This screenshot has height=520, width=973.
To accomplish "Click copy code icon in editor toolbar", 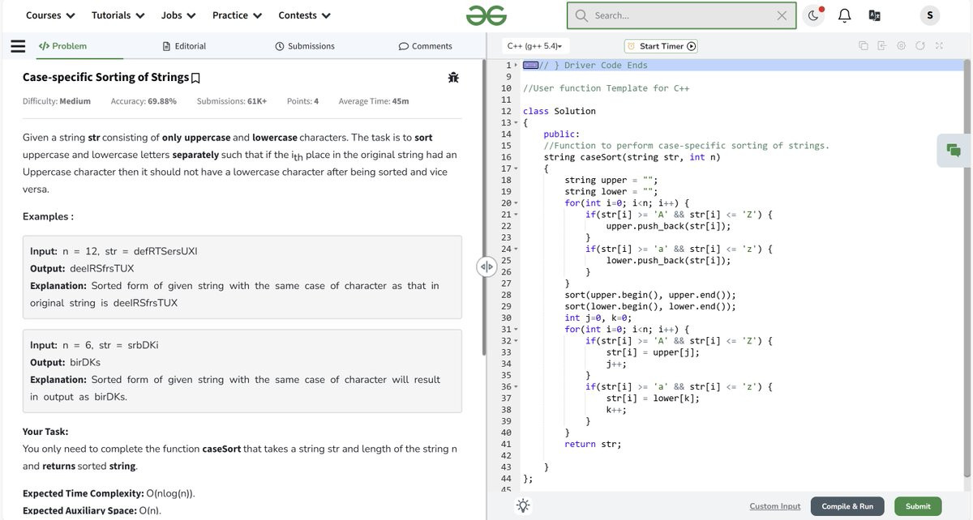I will [x=864, y=46].
